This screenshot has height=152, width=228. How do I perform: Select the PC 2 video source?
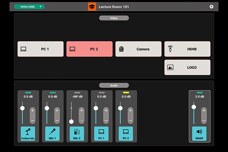89,49
